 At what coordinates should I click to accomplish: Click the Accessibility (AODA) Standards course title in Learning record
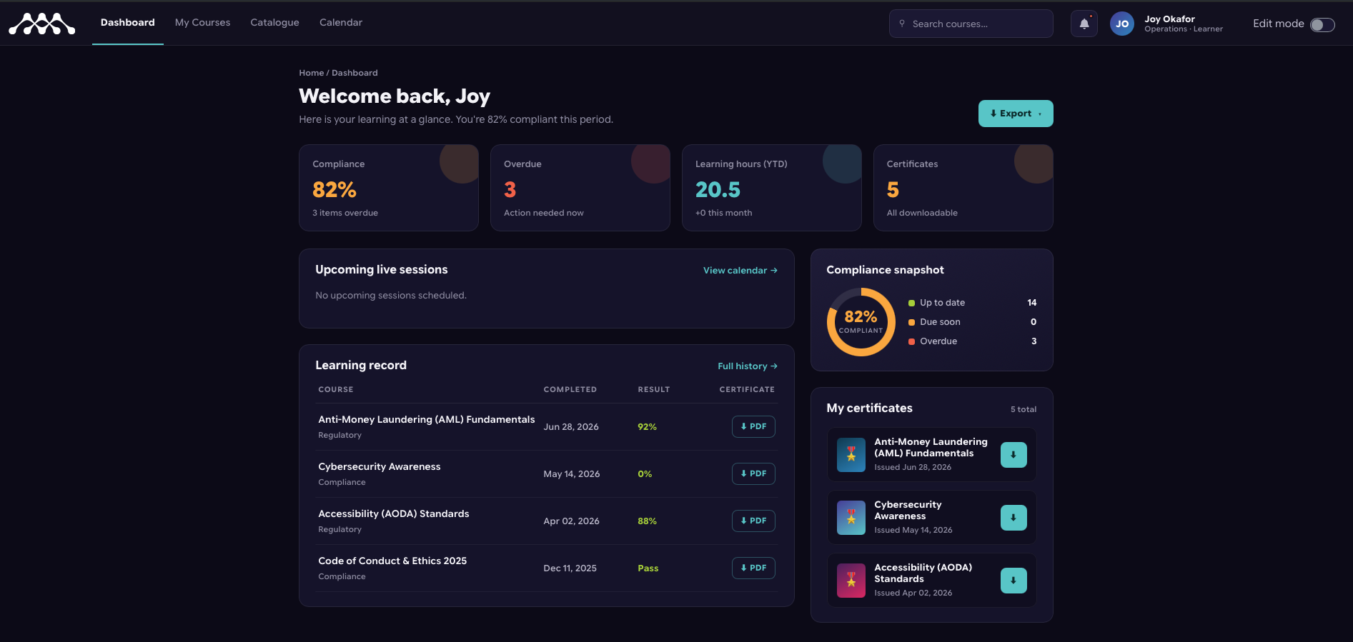pos(394,514)
